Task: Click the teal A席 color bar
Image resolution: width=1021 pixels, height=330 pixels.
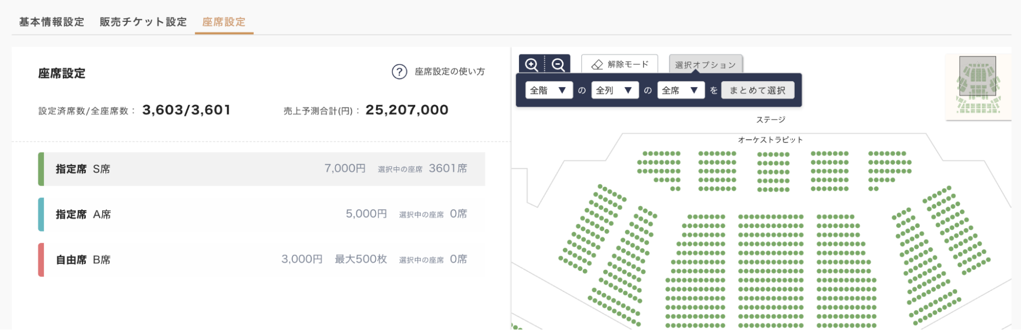Action: tap(41, 214)
